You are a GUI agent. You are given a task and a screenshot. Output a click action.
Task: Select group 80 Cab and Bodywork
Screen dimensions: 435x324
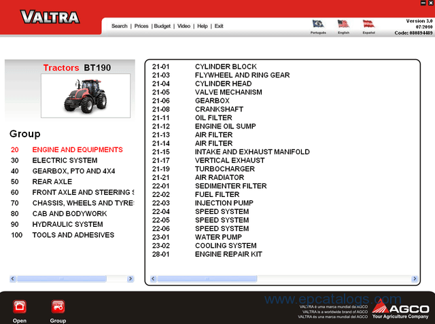(59, 214)
